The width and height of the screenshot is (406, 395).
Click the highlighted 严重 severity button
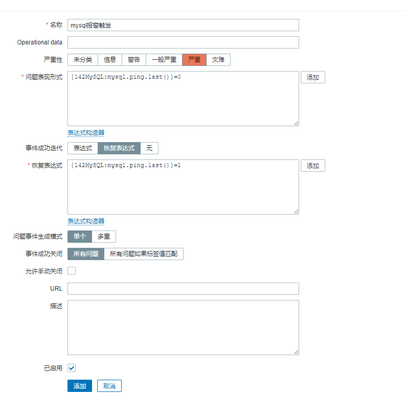click(x=194, y=60)
